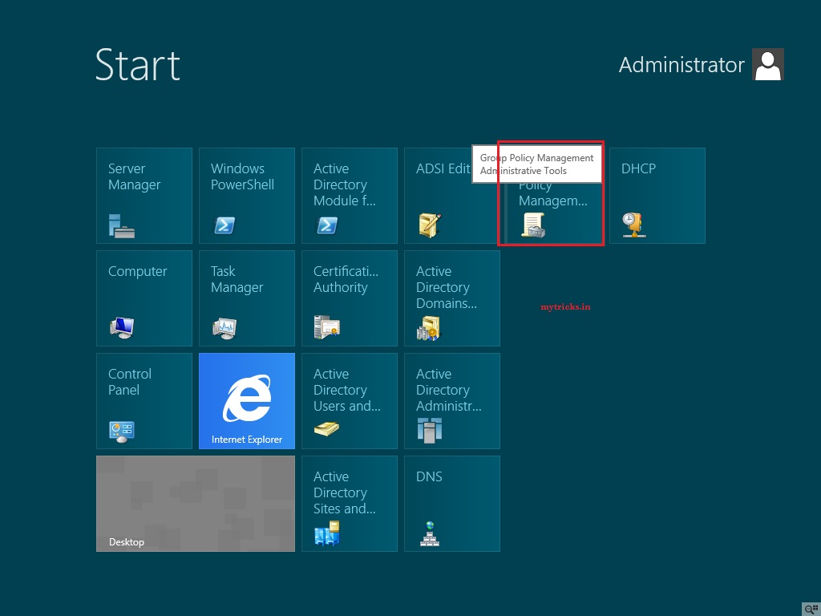The width and height of the screenshot is (821, 616).
Task: Open the DHCP clock icon
Action: (x=634, y=225)
